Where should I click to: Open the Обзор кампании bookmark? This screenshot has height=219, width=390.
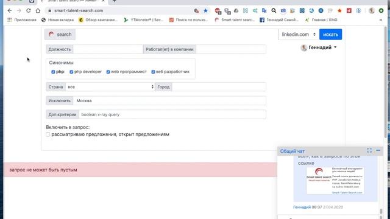tap(97, 20)
